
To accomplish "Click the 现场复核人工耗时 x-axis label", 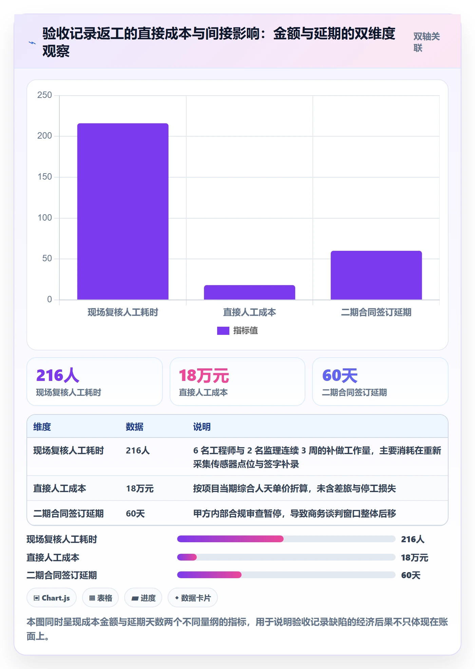I will coord(123,312).
